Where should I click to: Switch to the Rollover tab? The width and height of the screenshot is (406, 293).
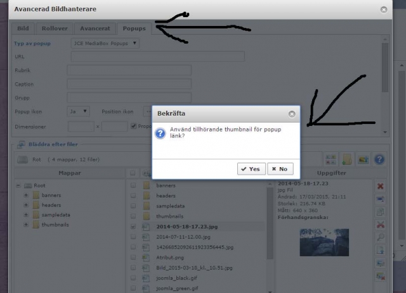click(x=54, y=28)
